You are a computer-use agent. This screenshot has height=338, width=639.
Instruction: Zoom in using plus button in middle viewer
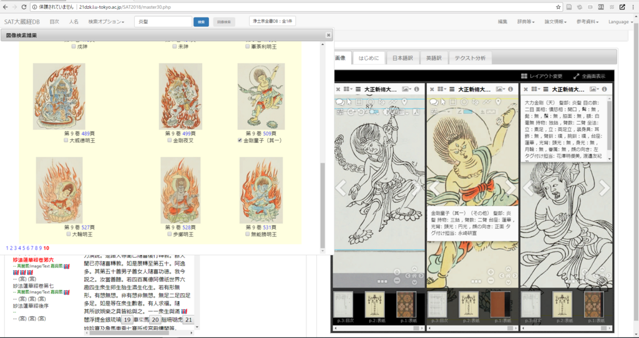490,272
